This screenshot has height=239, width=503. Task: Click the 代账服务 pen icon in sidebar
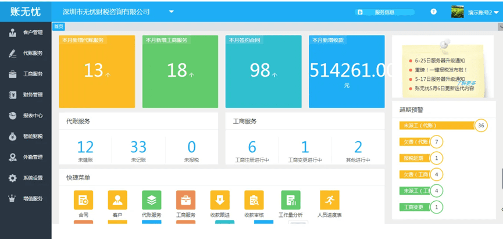(13, 53)
